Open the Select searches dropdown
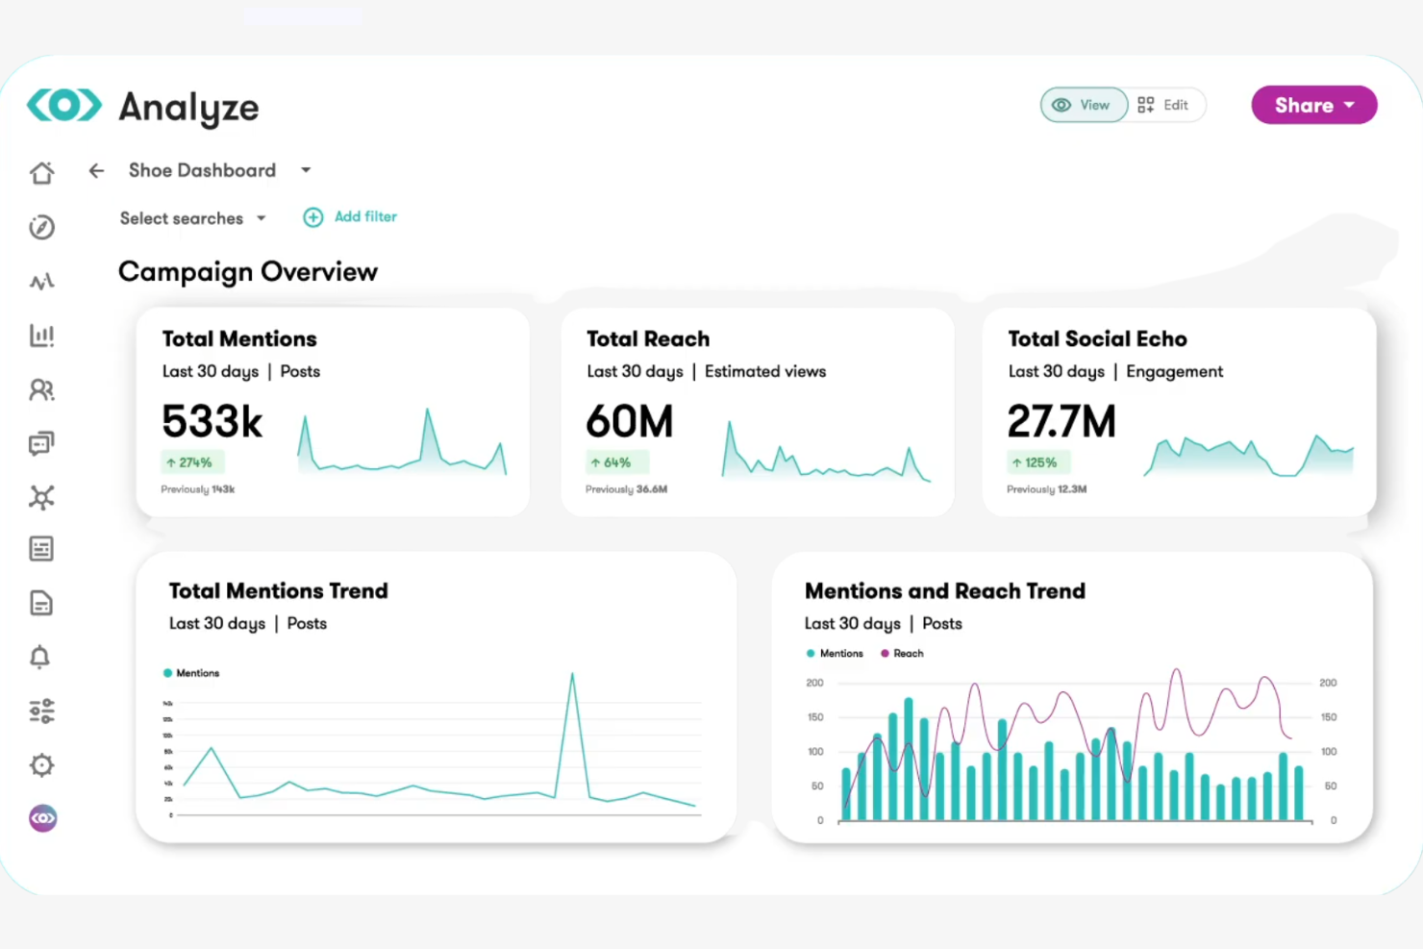Viewport: 1423px width, 949px height. [192, 218]
